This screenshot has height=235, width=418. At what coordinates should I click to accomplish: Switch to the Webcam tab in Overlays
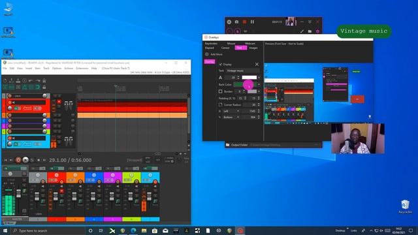[250, 44]
